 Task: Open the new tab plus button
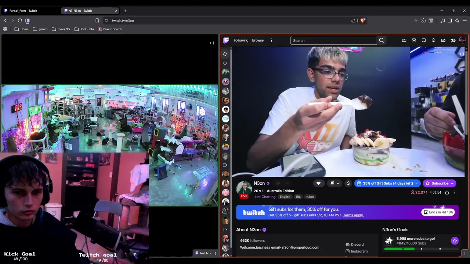(x=125, y=11)
